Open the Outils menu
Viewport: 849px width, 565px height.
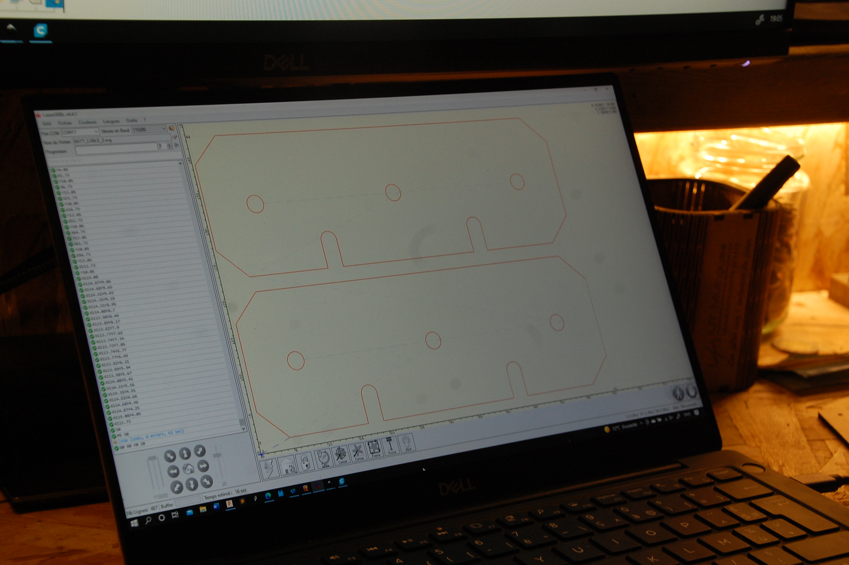(x=131, y=120)
